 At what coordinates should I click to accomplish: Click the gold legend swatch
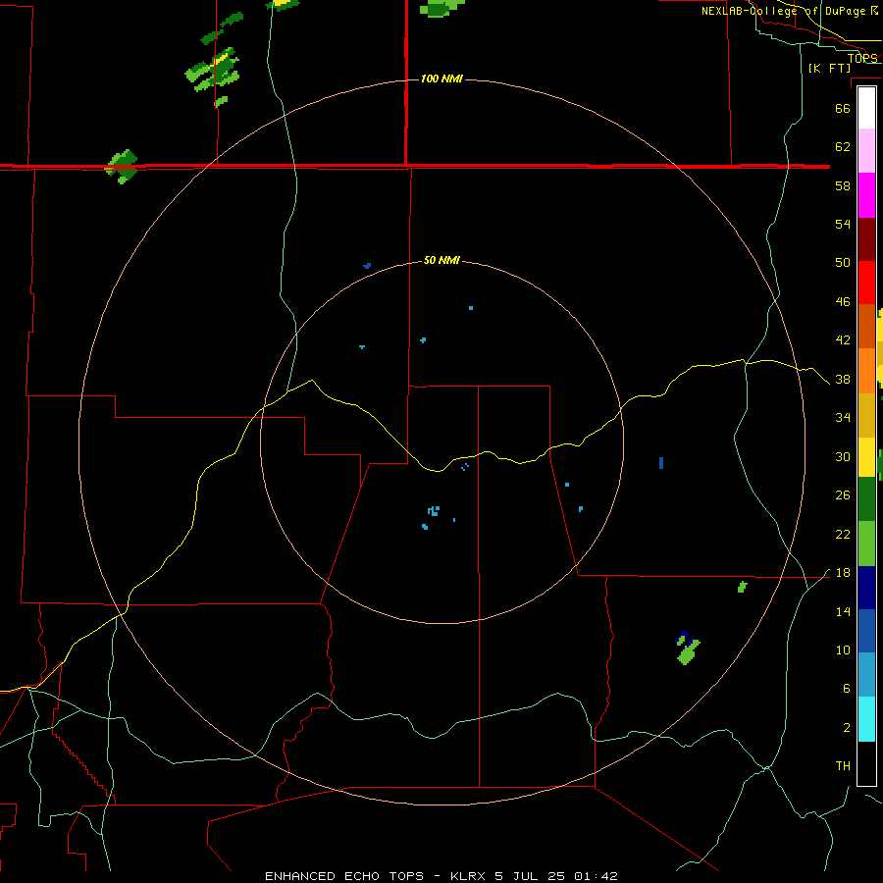866,415
